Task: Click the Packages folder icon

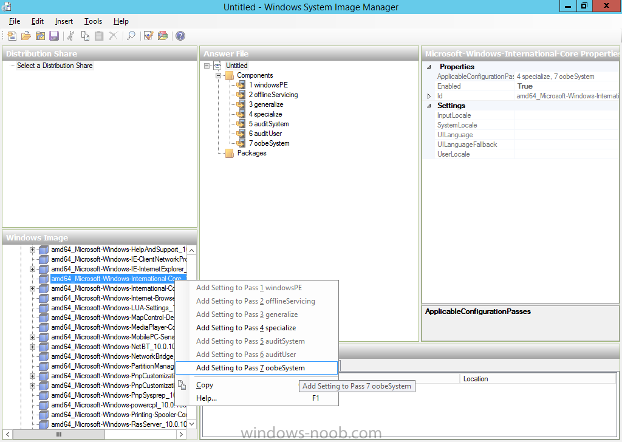Action: (230, 153)
